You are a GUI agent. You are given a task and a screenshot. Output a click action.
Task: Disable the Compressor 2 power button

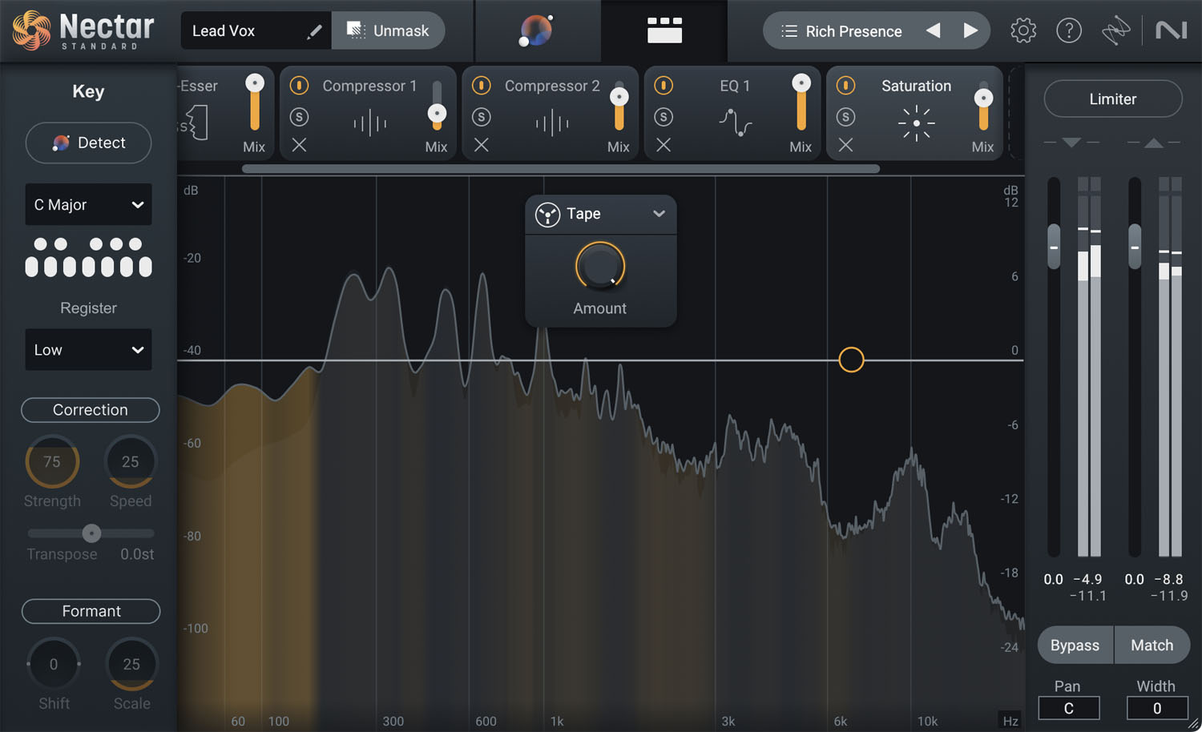click(481, 85)
